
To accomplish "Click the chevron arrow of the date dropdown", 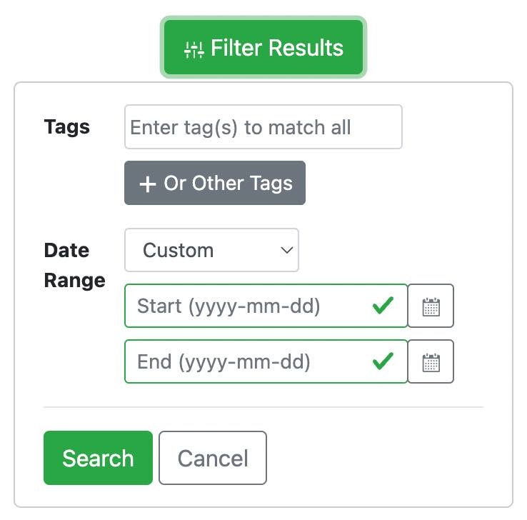I will (286, 250).
